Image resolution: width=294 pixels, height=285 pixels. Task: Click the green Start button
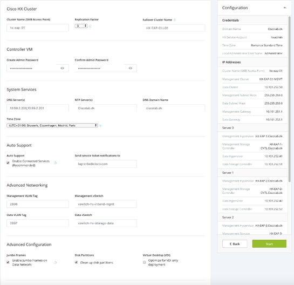(x=269, y=244)
